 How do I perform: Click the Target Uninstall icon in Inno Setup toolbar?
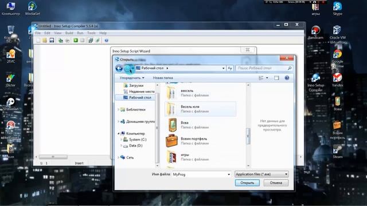click(x=97, y=41)
